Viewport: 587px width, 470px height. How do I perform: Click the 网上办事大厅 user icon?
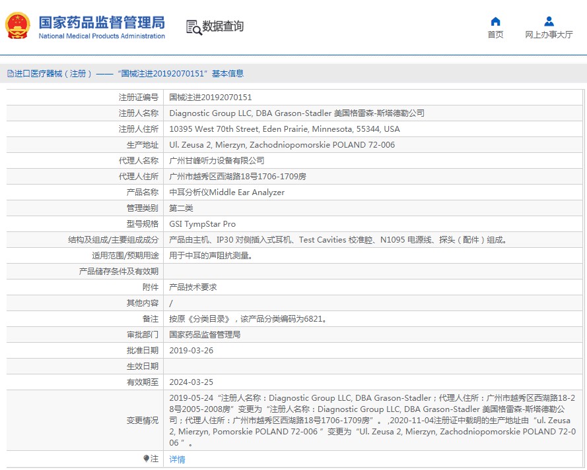(x=549, y=21)
